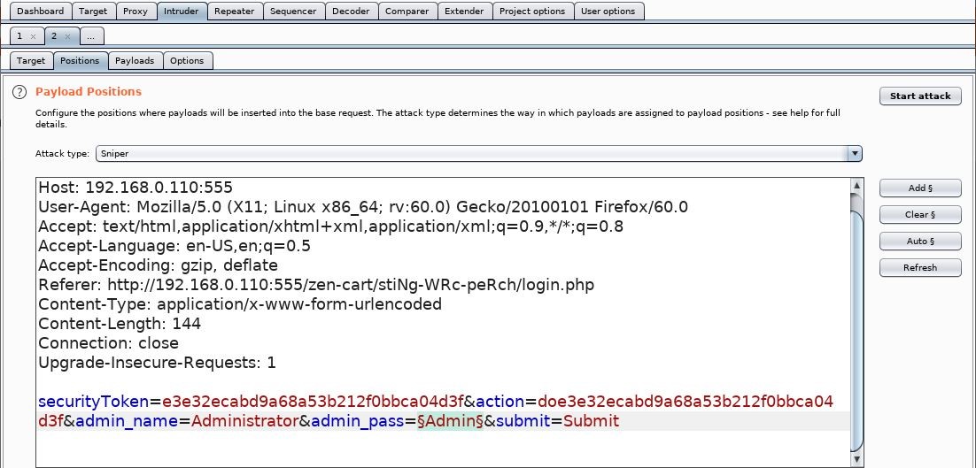The height and width of the screenshot is (468, 976).
Task: Close attack tab 1
Action: pyautogui.click(x=34, y=36)
